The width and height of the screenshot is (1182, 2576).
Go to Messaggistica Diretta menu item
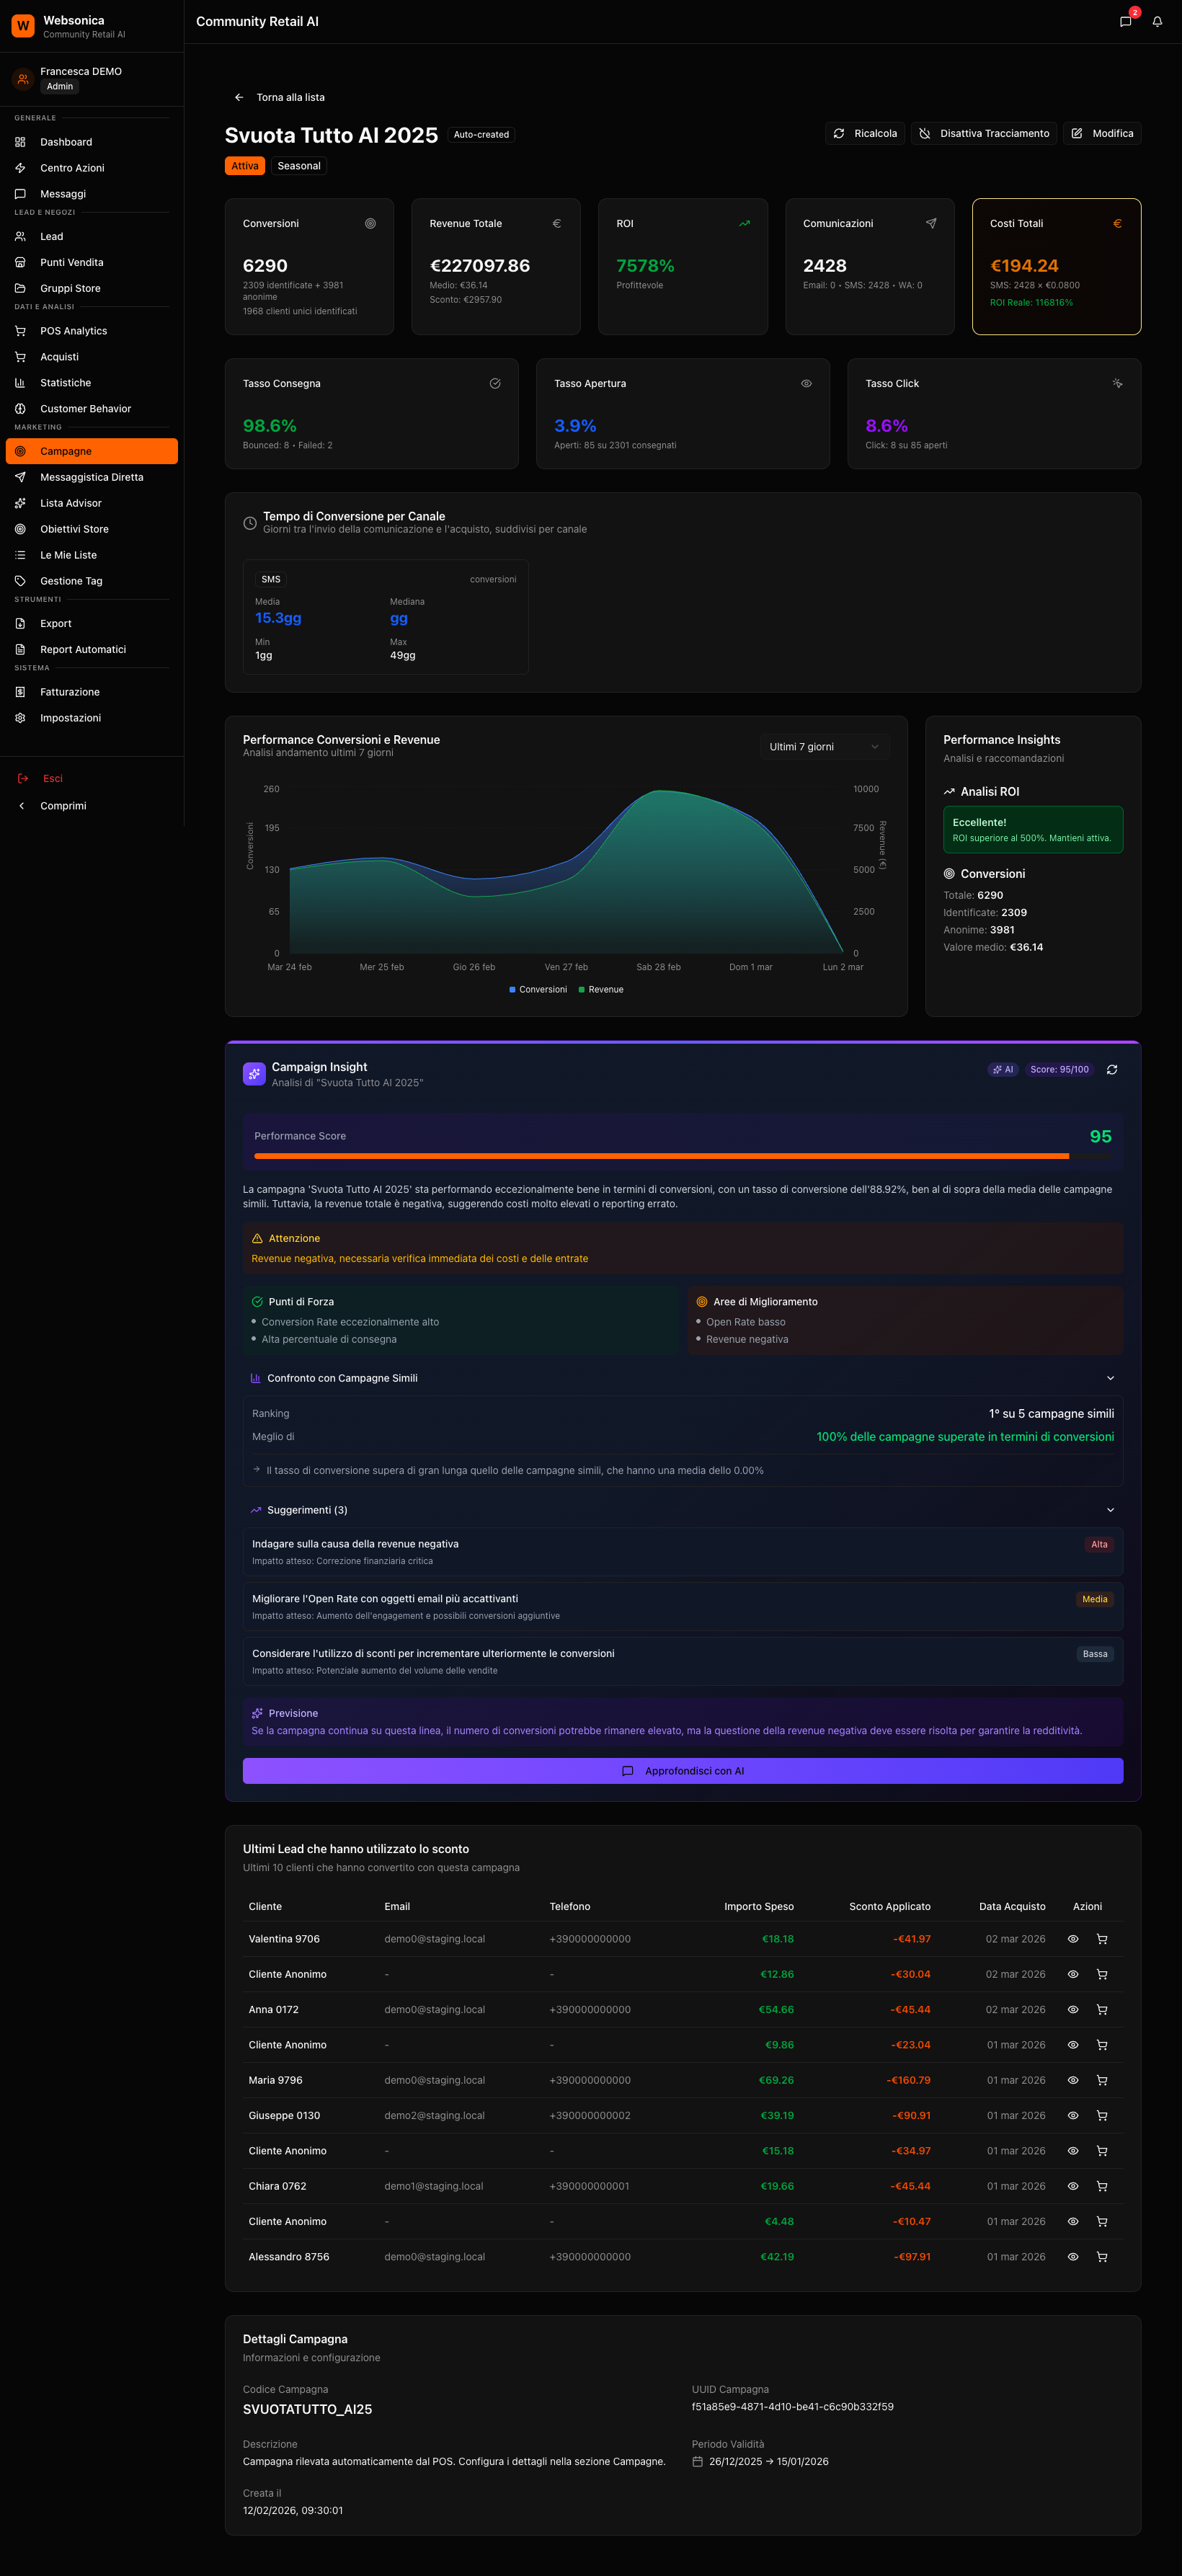click(x=91, y=477)
